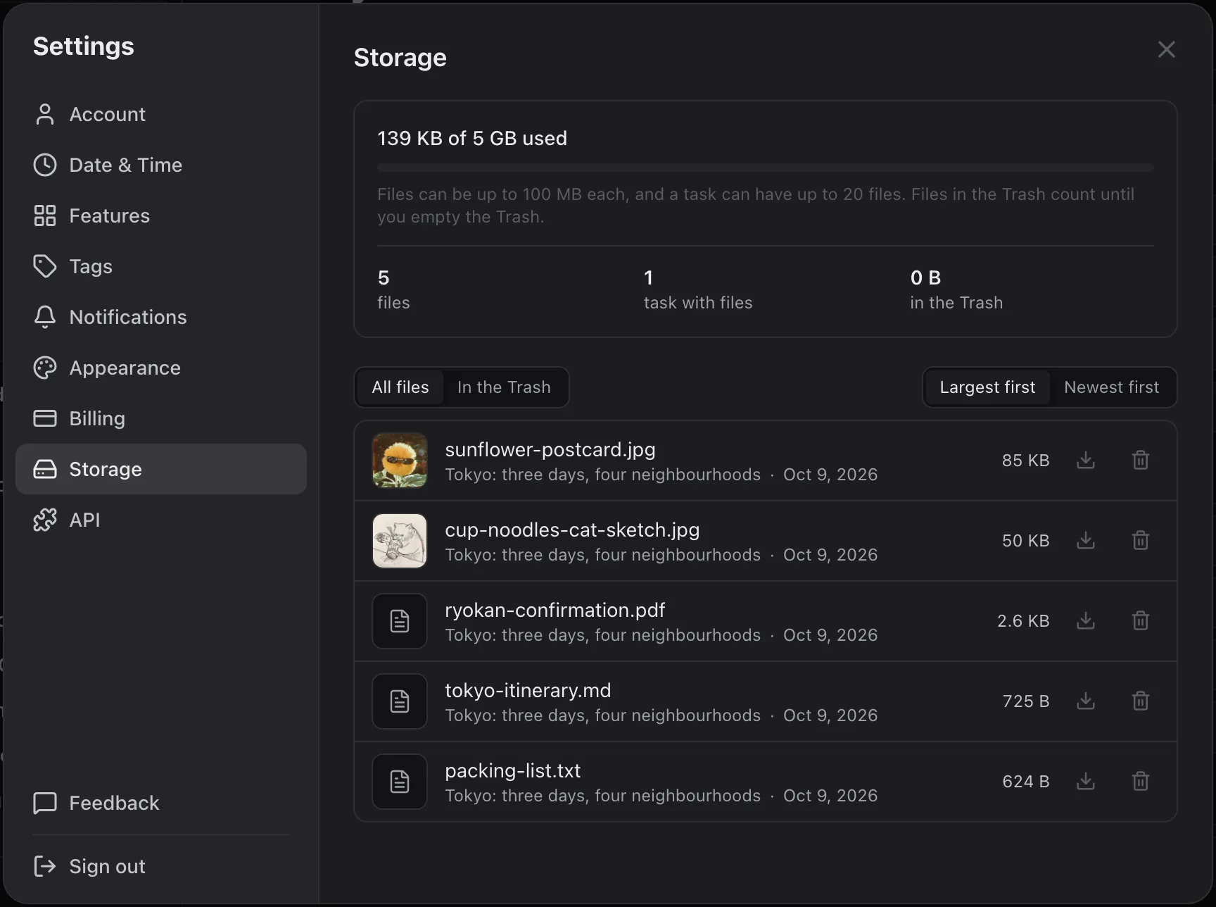The height and width of the screenshot is (907, 1216).
Task: Select Storage in the sidebar
Action: [x=161, y=469]
